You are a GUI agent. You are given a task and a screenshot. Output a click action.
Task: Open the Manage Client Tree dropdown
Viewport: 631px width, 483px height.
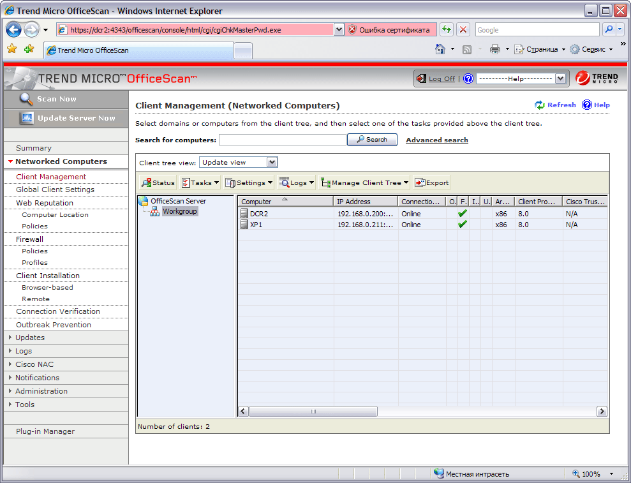(364, 182)
